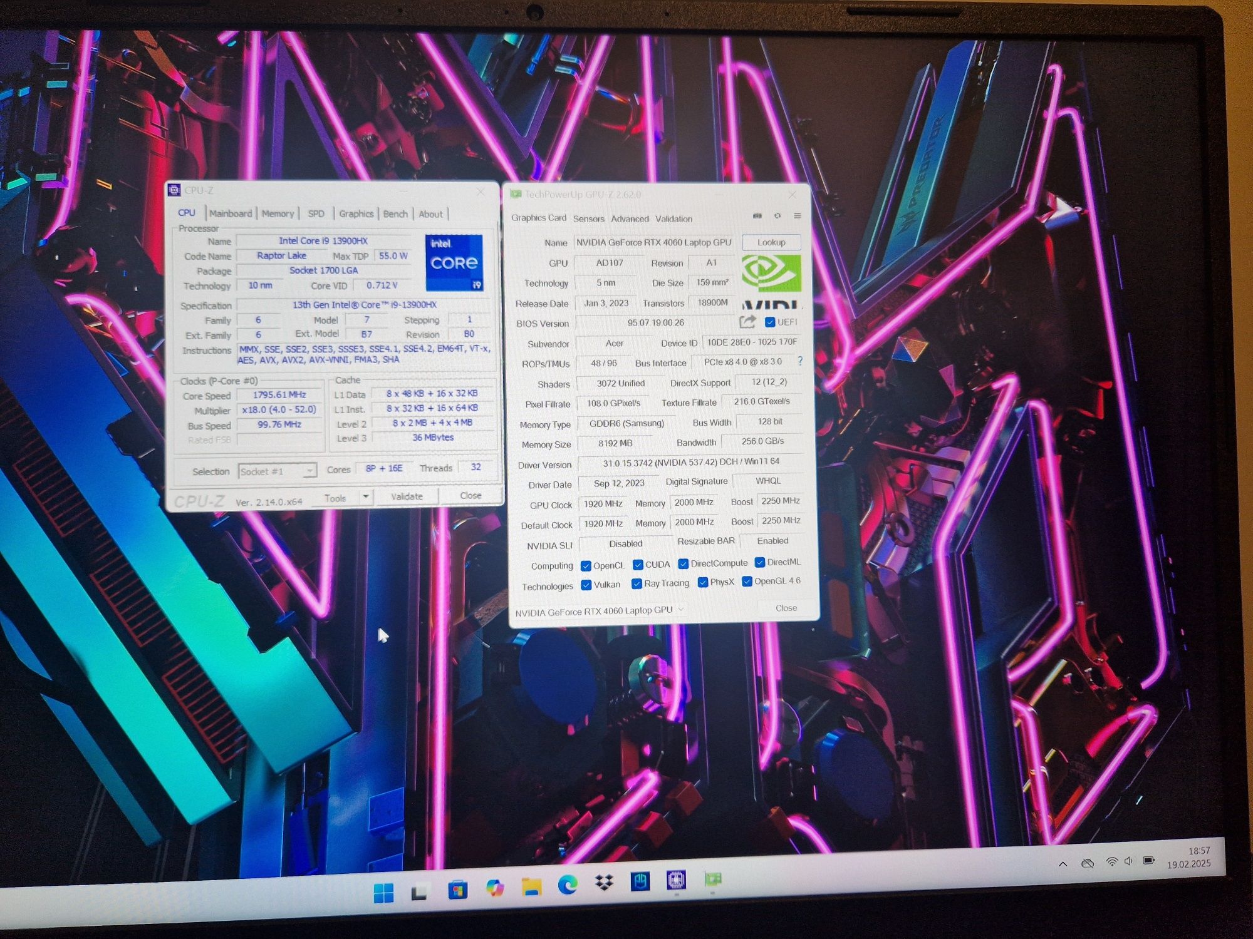Launch Microsoft Store from taskbar
This screenshot has width=1253, height=939.
[x=457, y=890]
